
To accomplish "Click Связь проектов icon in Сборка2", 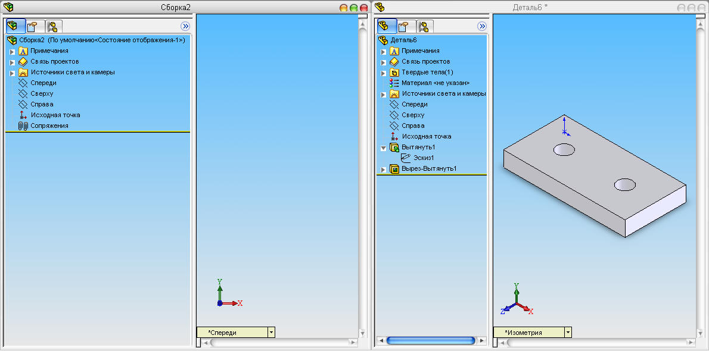I will [23, 61].
